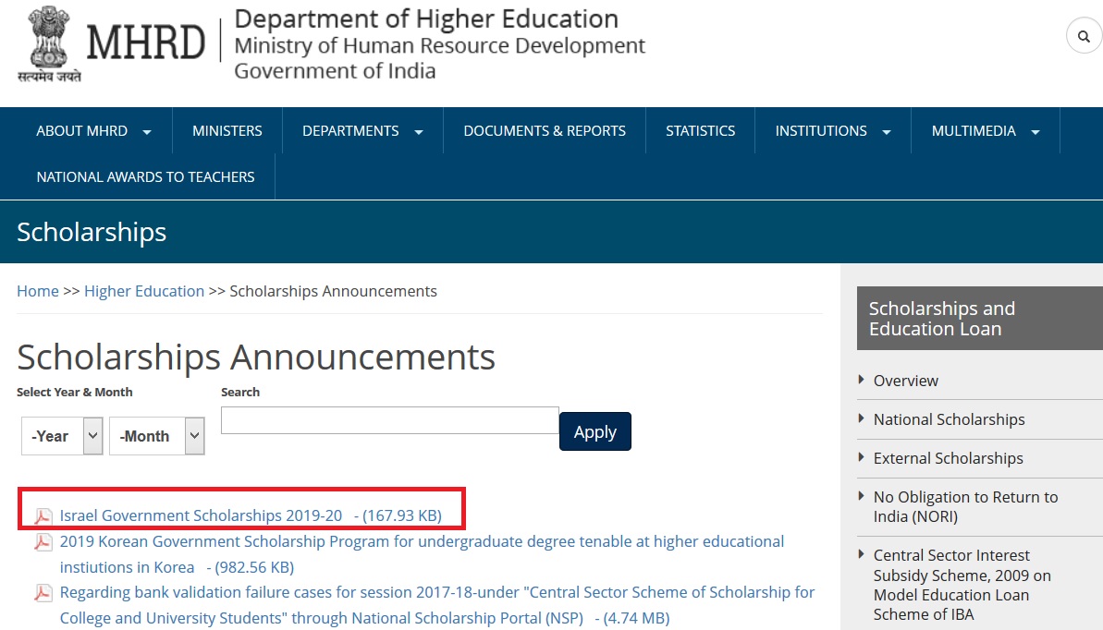
Task: Click the External Scholarships arrow bullet
Action: [861, 457]
